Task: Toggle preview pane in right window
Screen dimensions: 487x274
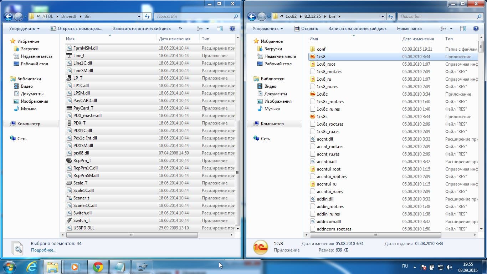Action: [x=463, y=29]
